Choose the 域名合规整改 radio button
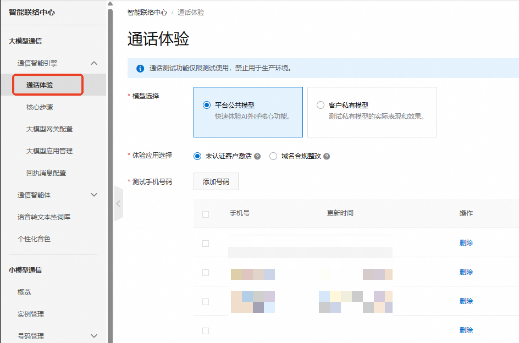 click(273, 156)
